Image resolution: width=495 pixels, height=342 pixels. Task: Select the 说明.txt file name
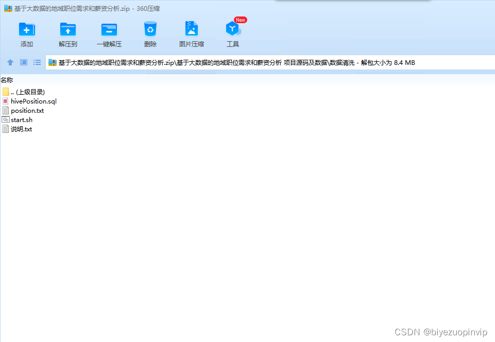click(x=22, y=129)
